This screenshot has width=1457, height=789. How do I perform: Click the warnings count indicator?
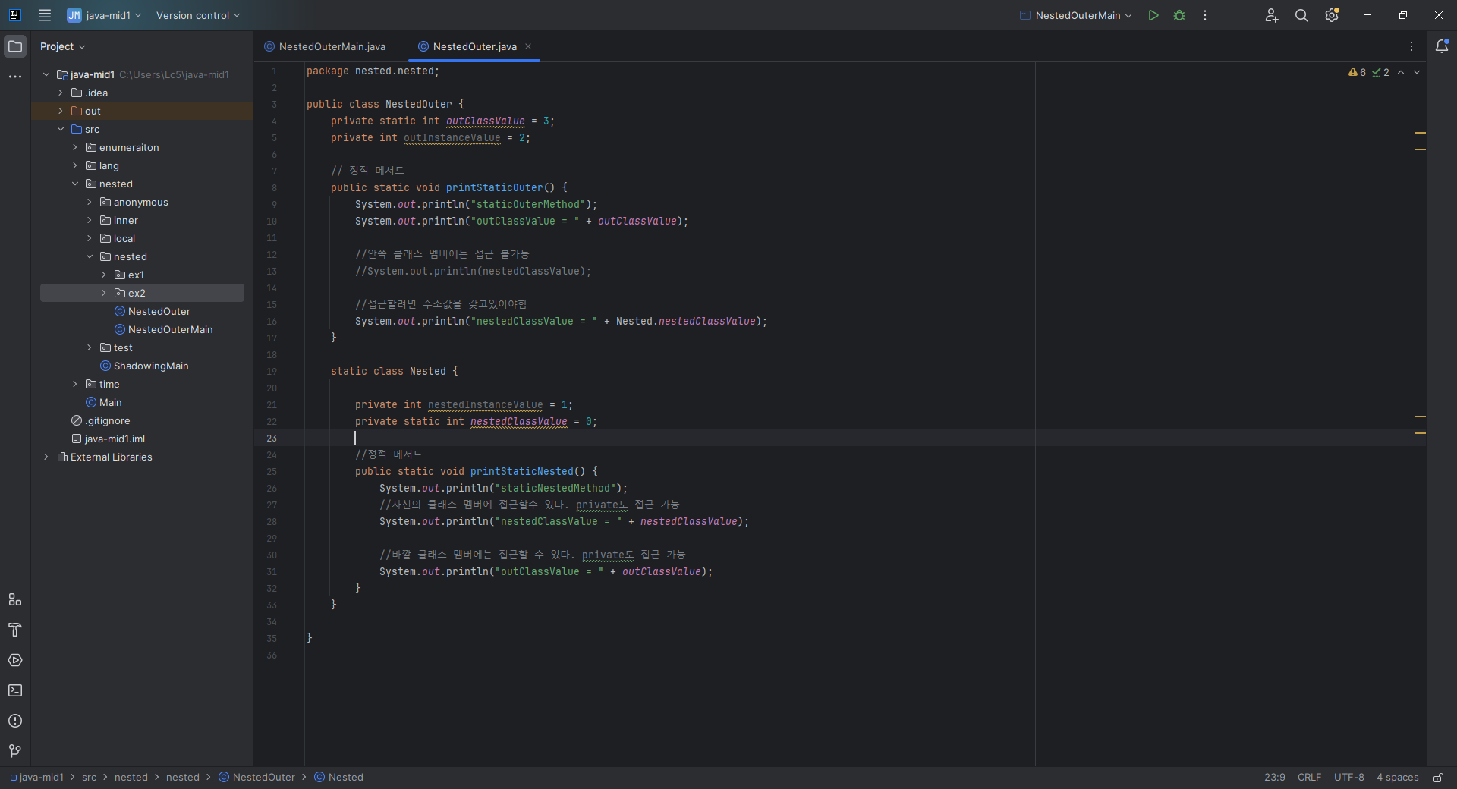coord(1357,72)
